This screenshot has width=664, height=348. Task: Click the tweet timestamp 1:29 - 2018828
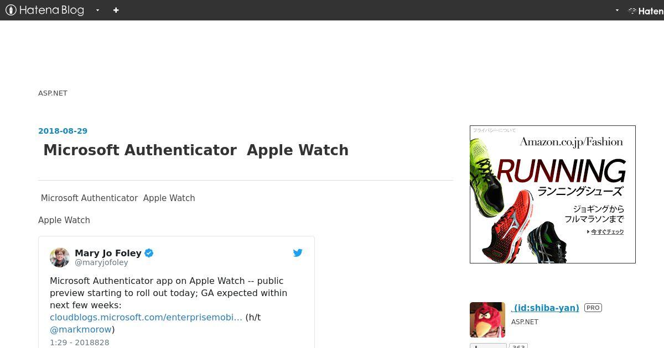[x=80, y=342]
